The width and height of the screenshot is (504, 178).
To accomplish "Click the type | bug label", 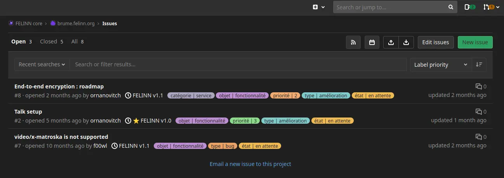I will [223, 146].
